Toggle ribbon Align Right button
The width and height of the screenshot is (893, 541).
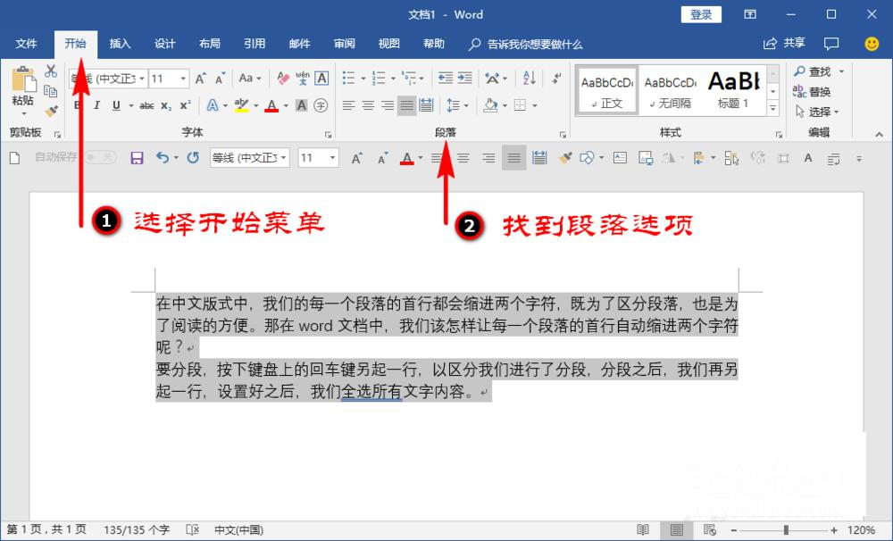[x=388, y=105]
